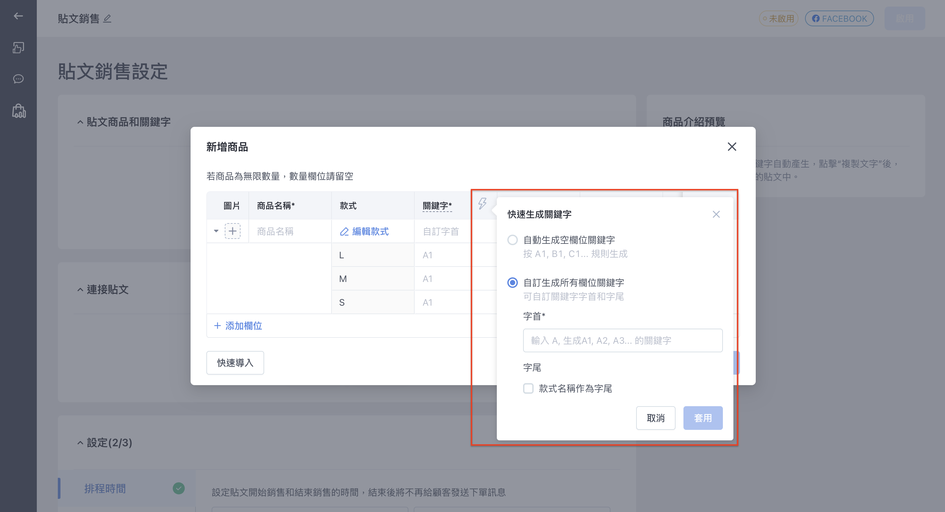Check 款式名稱作為字尾 checkbox

[528, 388]
